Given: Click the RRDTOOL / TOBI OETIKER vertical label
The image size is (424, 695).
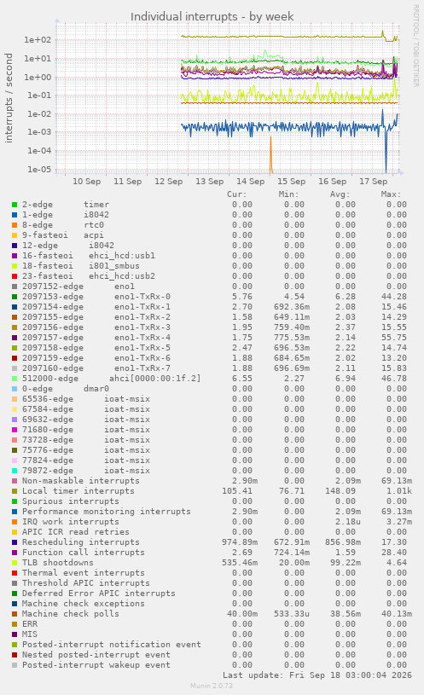Looking at the screenshot, I should [x=416, y=46].
